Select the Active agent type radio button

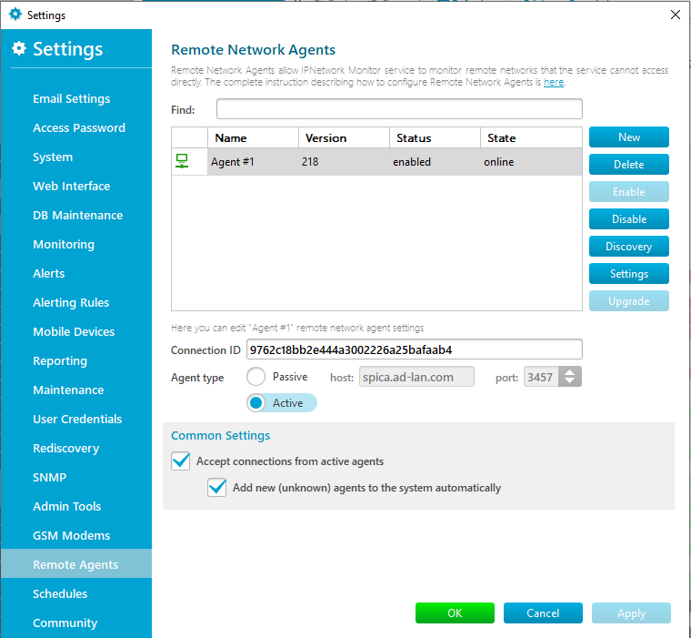point(256,403)
